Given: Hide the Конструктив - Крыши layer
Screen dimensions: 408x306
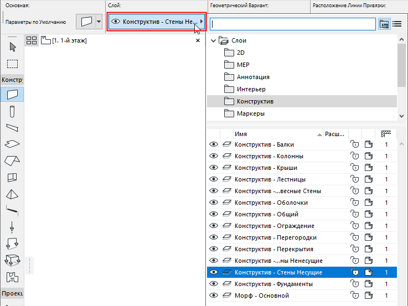Looking at the screenshot, I should 214,168.
